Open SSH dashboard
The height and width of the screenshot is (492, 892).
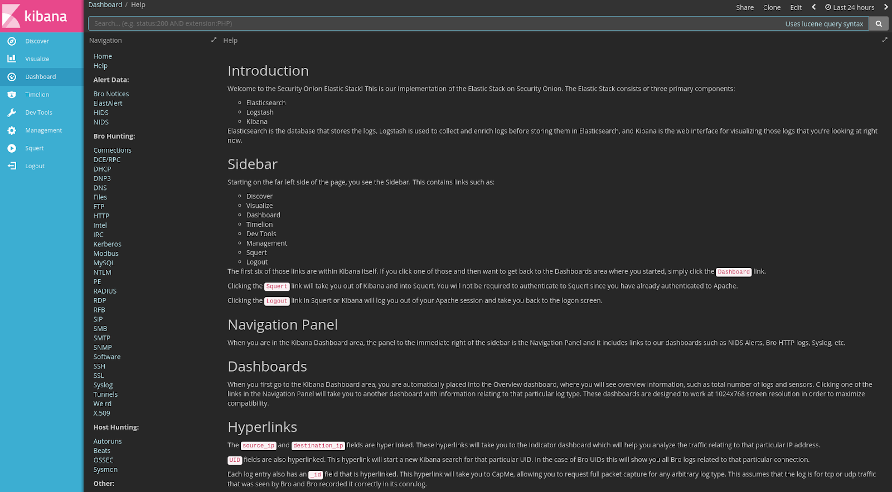coord(99,367)
